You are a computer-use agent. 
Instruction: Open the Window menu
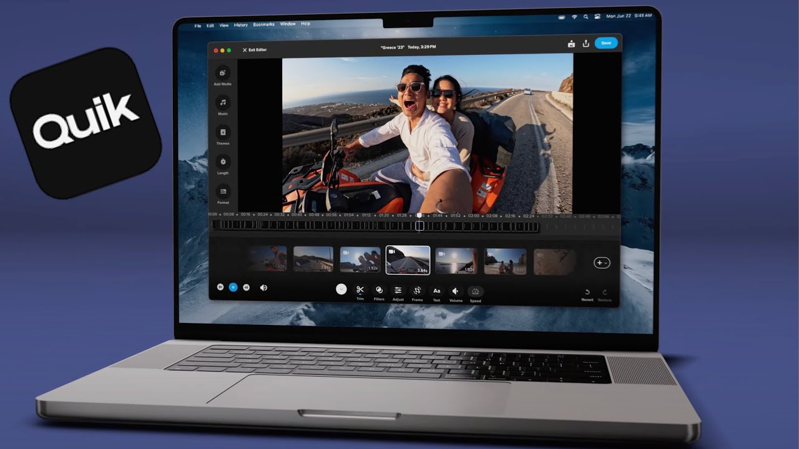pyautogui.click(x=288, y=24)
